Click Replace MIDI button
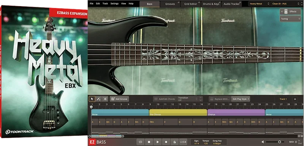Viewport: 304px width, 146px height. (x=220, y=99)
